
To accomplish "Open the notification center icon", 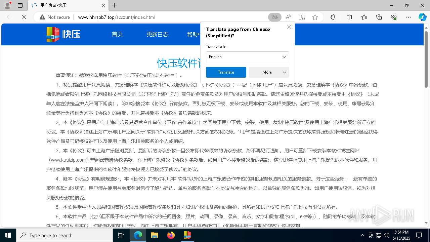I will coord(419,235).
